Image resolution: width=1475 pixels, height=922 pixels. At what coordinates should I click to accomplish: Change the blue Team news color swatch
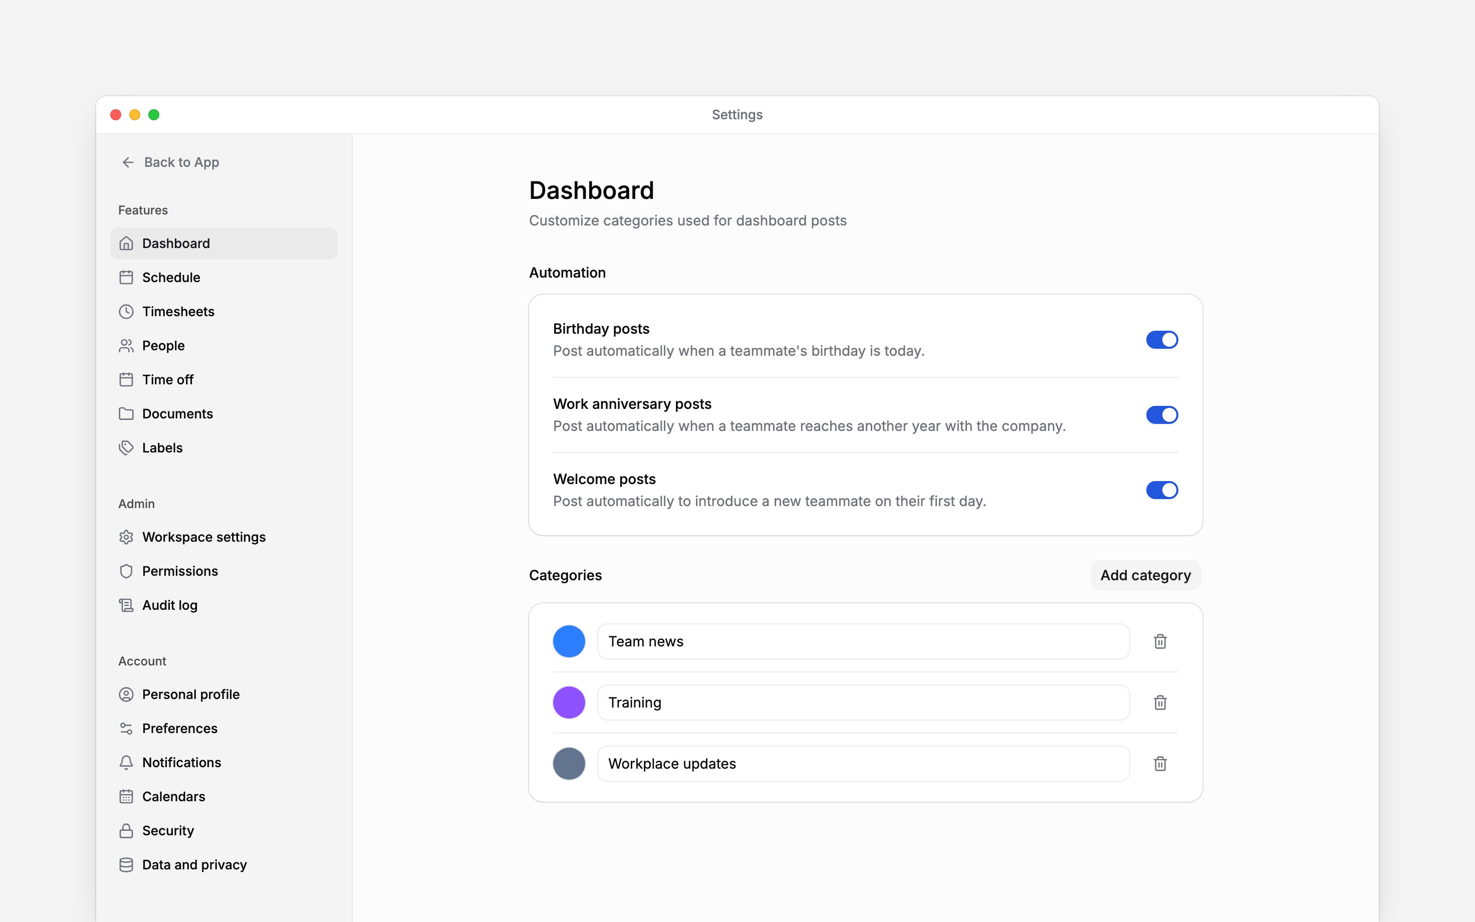point(569,641)
